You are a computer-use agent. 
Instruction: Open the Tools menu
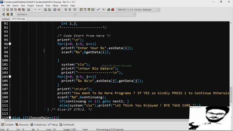[x=48, y=5]
